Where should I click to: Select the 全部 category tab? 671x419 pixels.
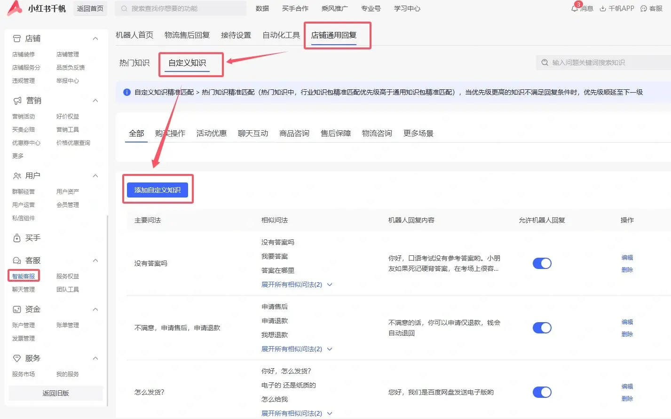[x=136, y=134]
